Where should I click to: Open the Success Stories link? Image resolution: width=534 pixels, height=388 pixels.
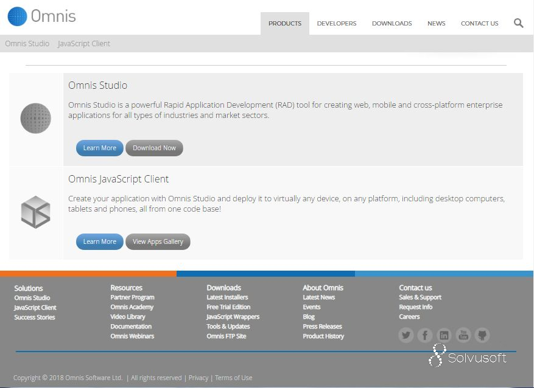pos(34,317)
